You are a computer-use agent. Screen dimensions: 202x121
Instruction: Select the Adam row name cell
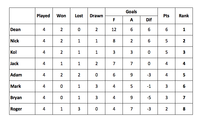point(22,75)
